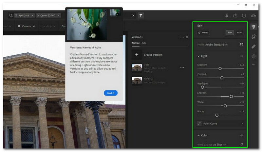Viewport: 262px width, 152px height.
Task: Toggle the B&W treatment button
Action: (x=239, y=33)
